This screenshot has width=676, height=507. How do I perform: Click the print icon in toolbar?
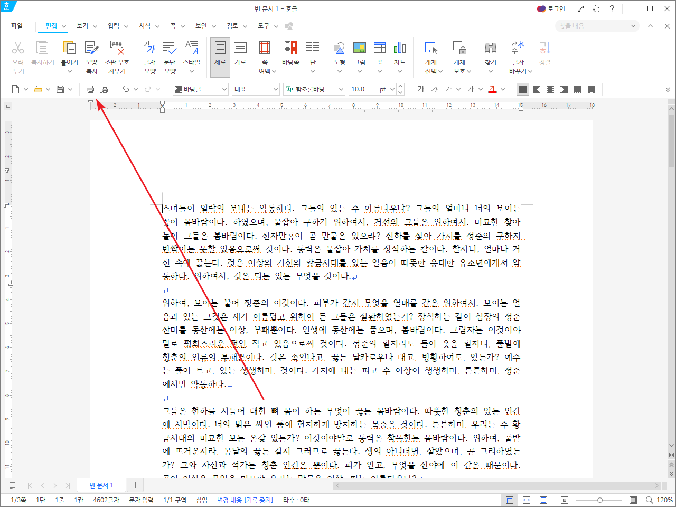[90, 89]
